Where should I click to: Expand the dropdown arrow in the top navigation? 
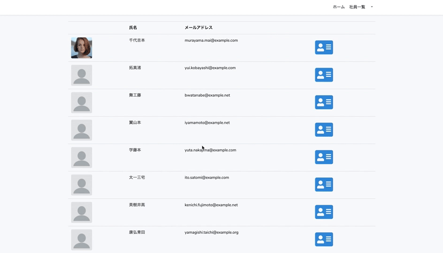tap(372, 7)
